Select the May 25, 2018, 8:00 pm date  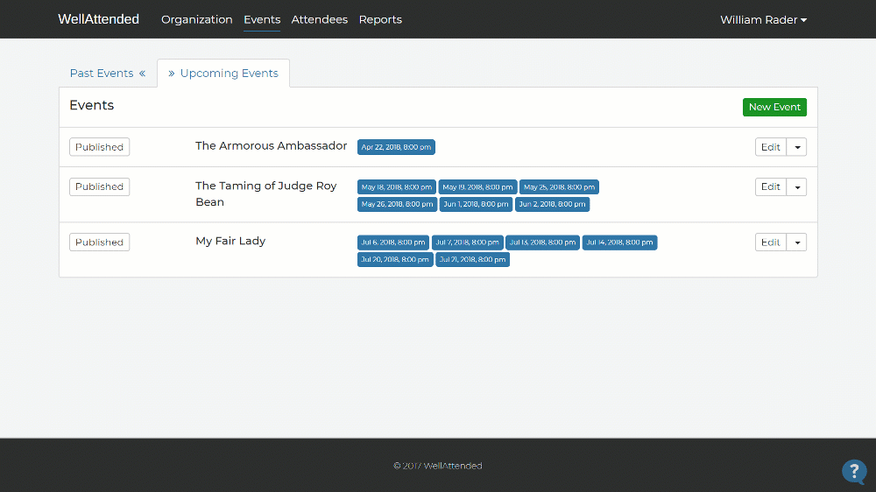[559, 187]
